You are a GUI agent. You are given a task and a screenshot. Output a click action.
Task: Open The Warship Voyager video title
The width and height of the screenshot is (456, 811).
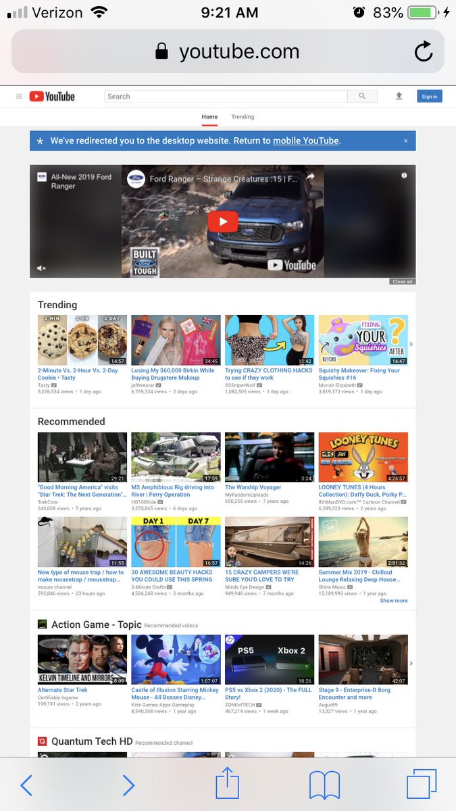(x=253, y=487)
